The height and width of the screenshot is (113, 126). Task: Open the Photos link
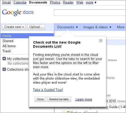pos(55,3)
